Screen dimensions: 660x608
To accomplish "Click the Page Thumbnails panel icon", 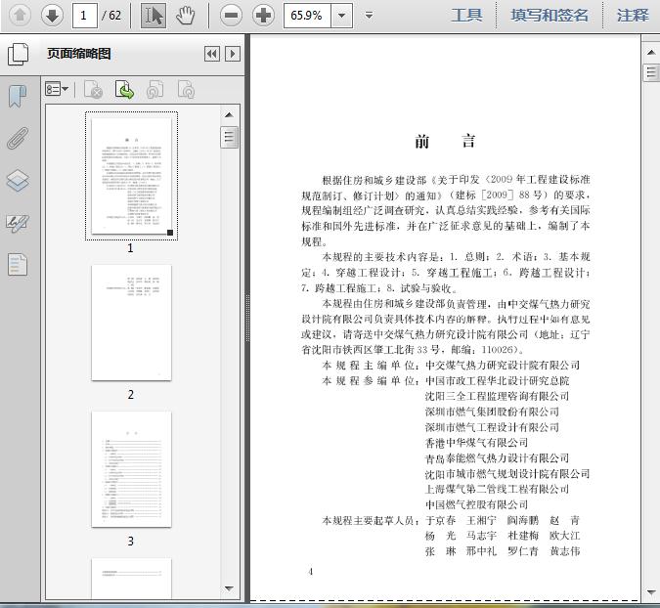I will 18,55.
